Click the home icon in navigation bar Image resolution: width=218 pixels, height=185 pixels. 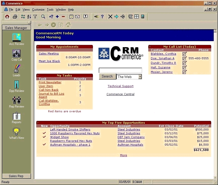(68, 25)
